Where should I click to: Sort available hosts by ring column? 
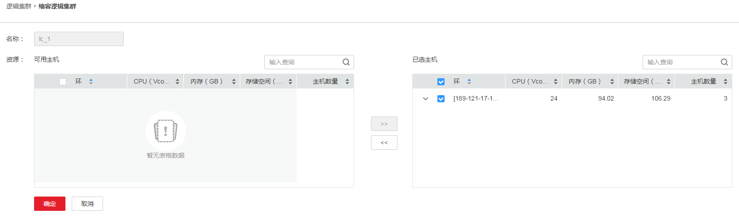coord(91,81)
